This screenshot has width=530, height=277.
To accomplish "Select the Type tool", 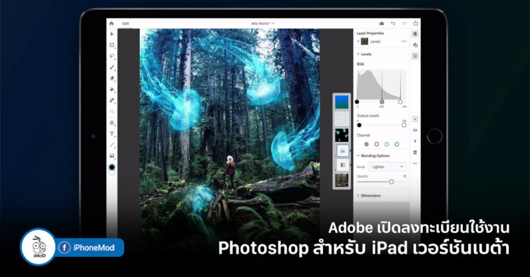I will [112, 134].
